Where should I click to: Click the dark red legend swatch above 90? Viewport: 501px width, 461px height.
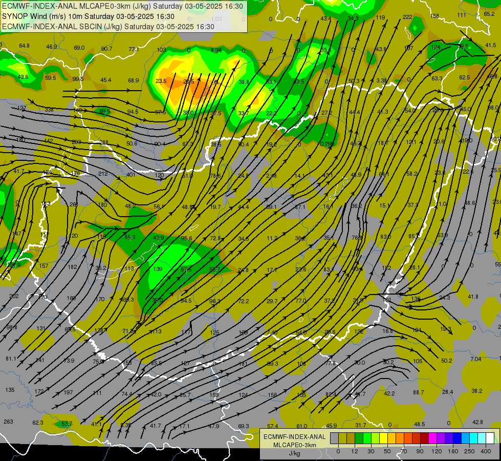pos(424,438)
